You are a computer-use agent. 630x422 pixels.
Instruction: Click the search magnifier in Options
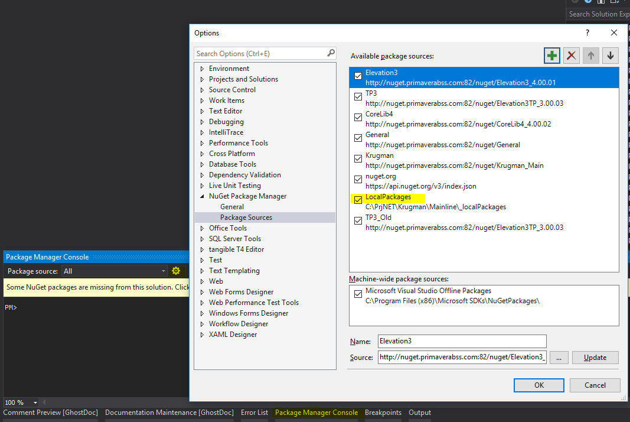pyautogui.click(x=331, y=53)
